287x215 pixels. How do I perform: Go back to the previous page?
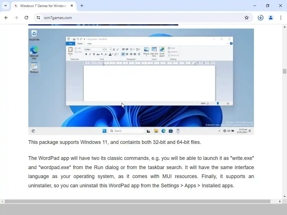[x=6, y=18]
